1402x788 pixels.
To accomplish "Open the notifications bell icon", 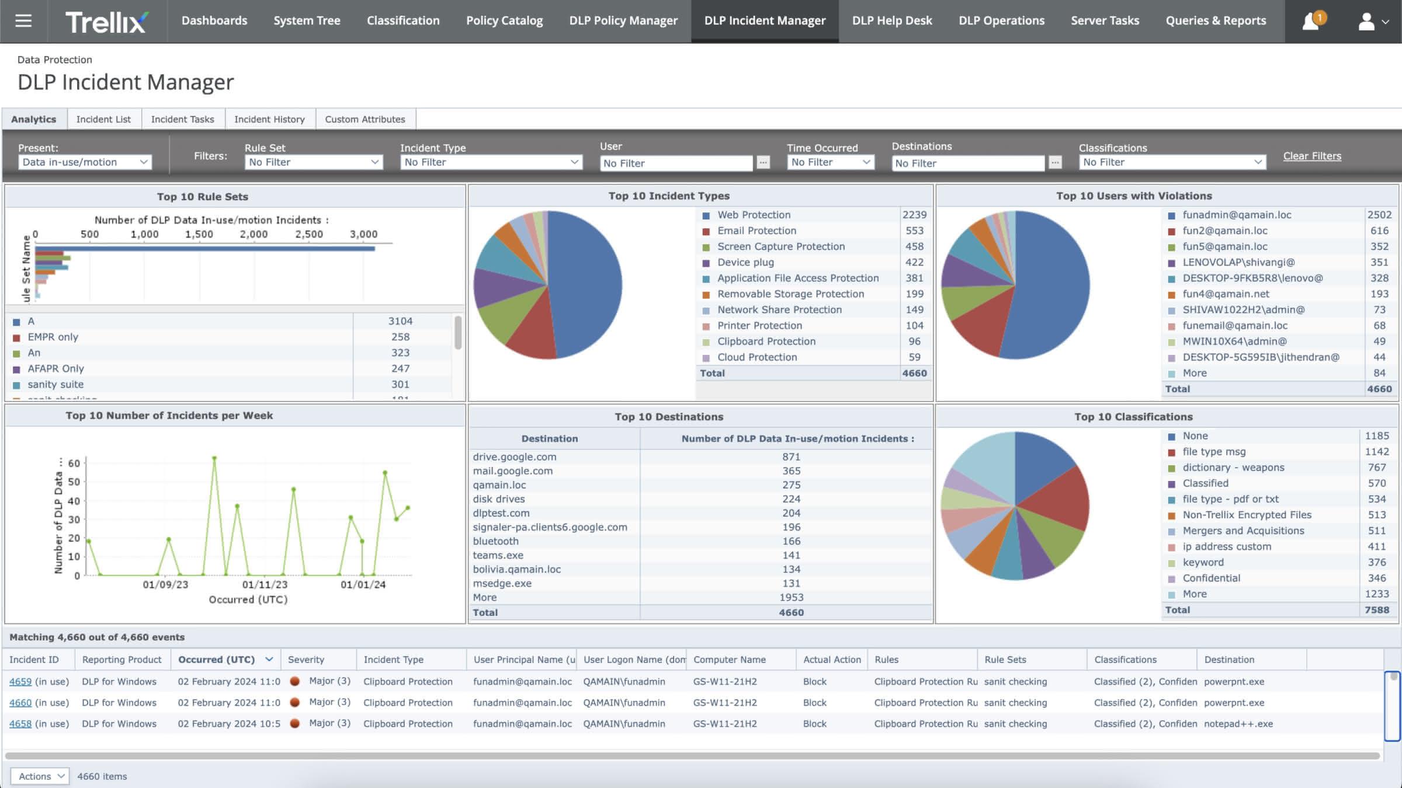I will pyautogui.click(x=1310, y=22).
